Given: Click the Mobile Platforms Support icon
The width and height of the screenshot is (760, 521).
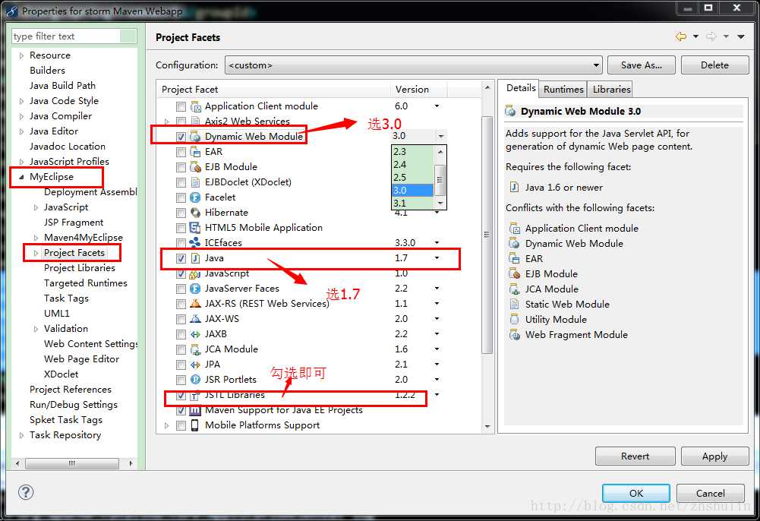Looking at the screenshot, I should pos(195,425).
